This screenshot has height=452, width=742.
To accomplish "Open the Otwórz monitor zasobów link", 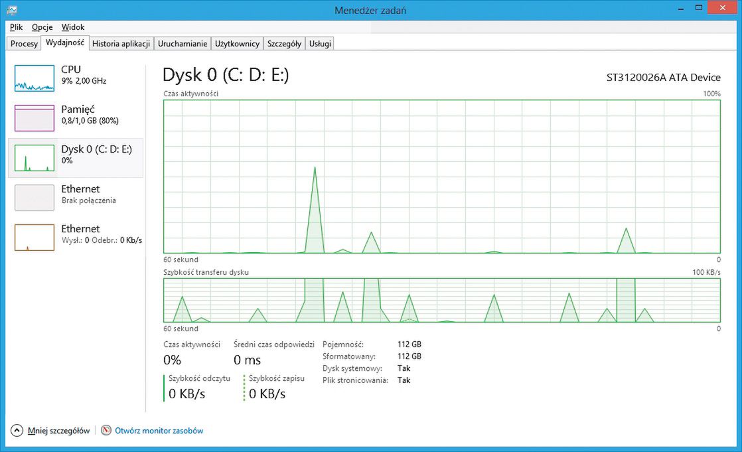I will 159,431.
